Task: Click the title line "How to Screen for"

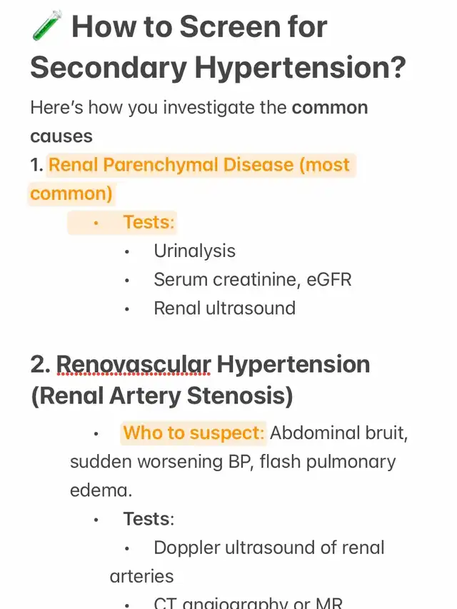Action: click(199, 29)
